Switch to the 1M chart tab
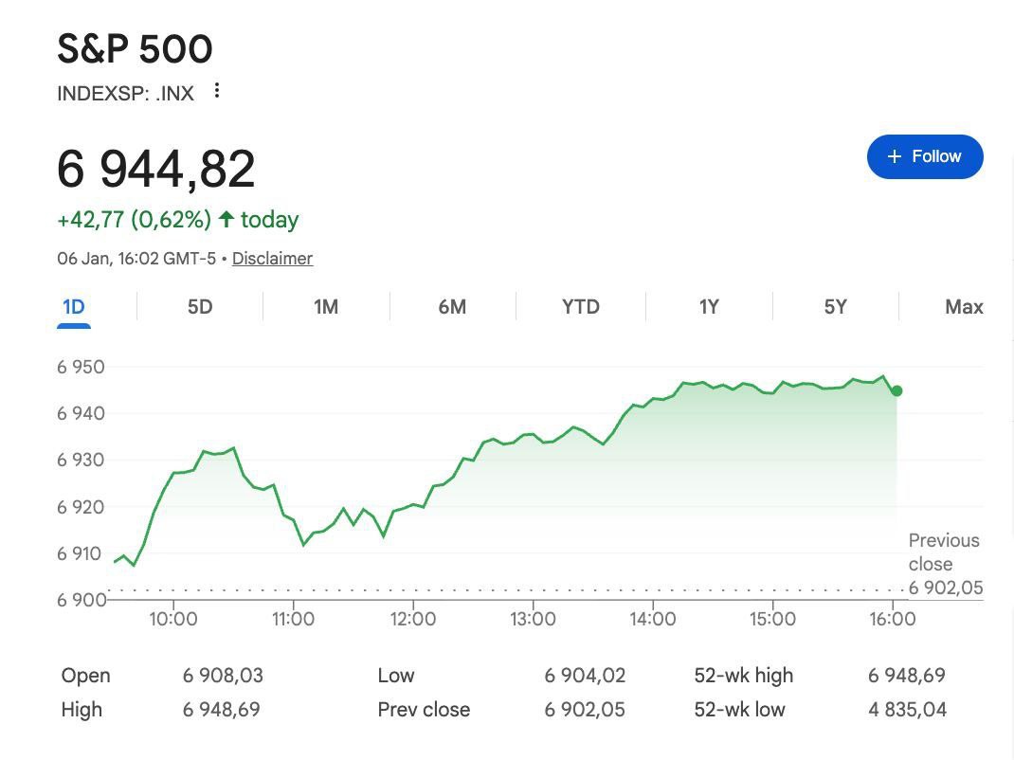Image resolution: width=1014 pixels, height=760 pixels. click(x=326, y=307)
